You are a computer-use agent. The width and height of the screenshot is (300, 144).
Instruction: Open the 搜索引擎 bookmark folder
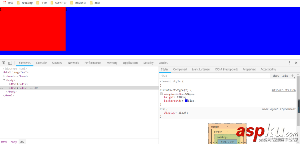click(x=25, y=3)
